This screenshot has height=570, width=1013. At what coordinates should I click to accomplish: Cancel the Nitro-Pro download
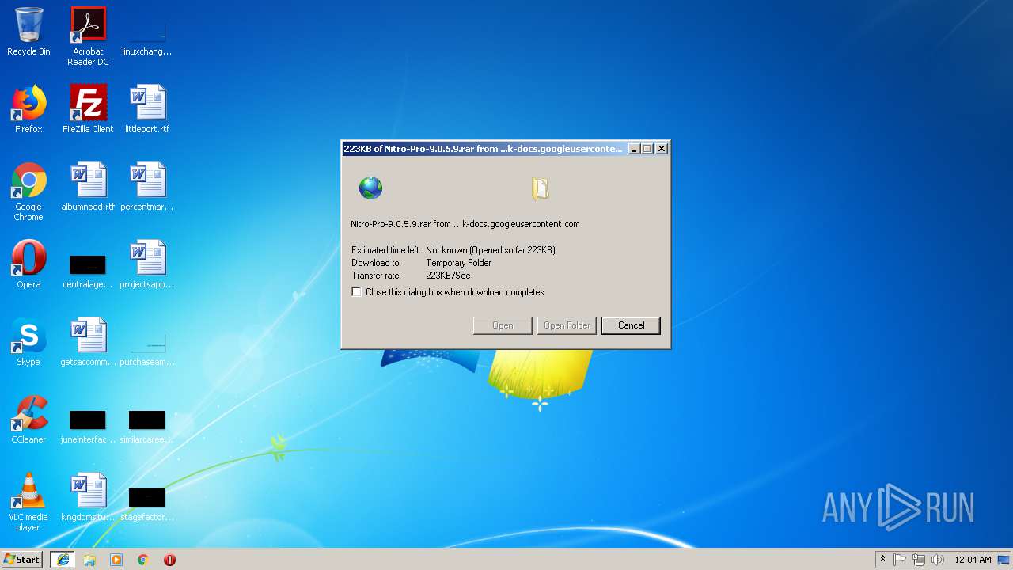tap(631, 325)
